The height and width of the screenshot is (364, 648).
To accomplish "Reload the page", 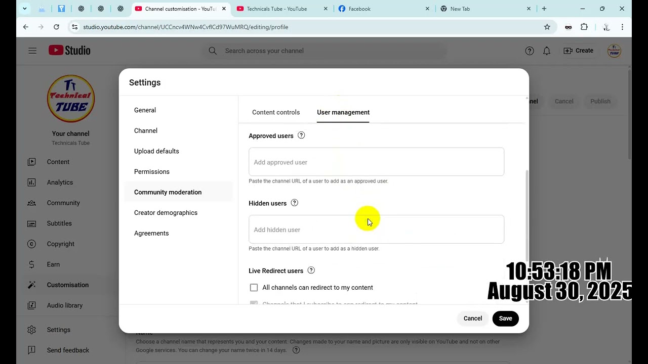I will (x=56, y=27).
